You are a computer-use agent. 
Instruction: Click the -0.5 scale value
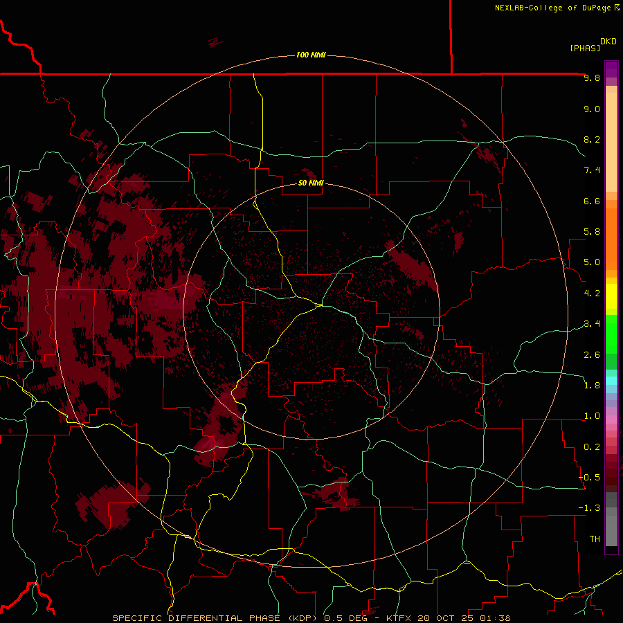tap(589, 477)
